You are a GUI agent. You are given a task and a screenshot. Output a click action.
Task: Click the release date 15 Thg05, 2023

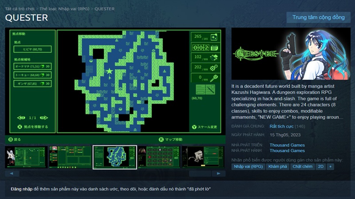coord(285,135)
